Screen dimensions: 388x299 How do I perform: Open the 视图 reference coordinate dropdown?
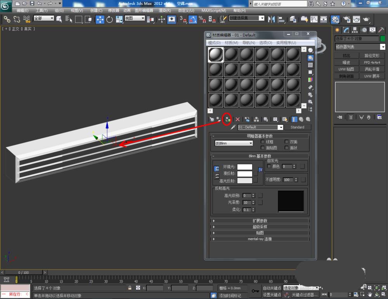tap(135, 18)
